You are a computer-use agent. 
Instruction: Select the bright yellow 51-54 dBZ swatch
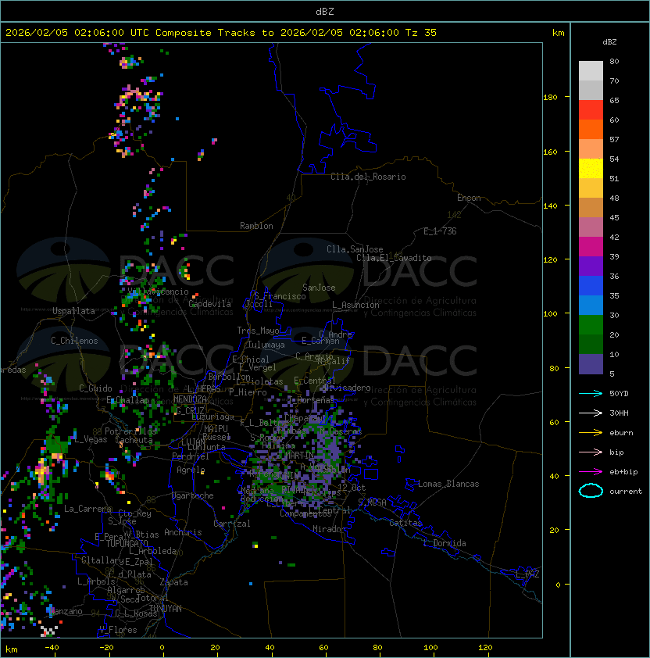(x=591, y=169)
